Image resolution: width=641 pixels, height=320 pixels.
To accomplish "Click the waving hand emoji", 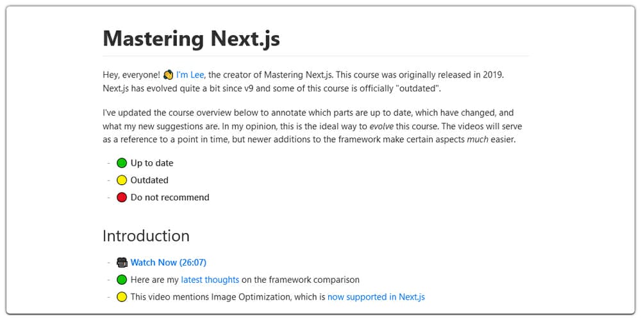I will [x=168, y=75].
